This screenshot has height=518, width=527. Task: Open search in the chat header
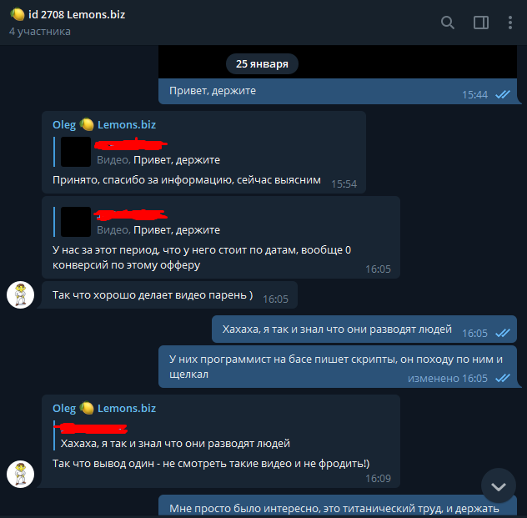[447, 23]
